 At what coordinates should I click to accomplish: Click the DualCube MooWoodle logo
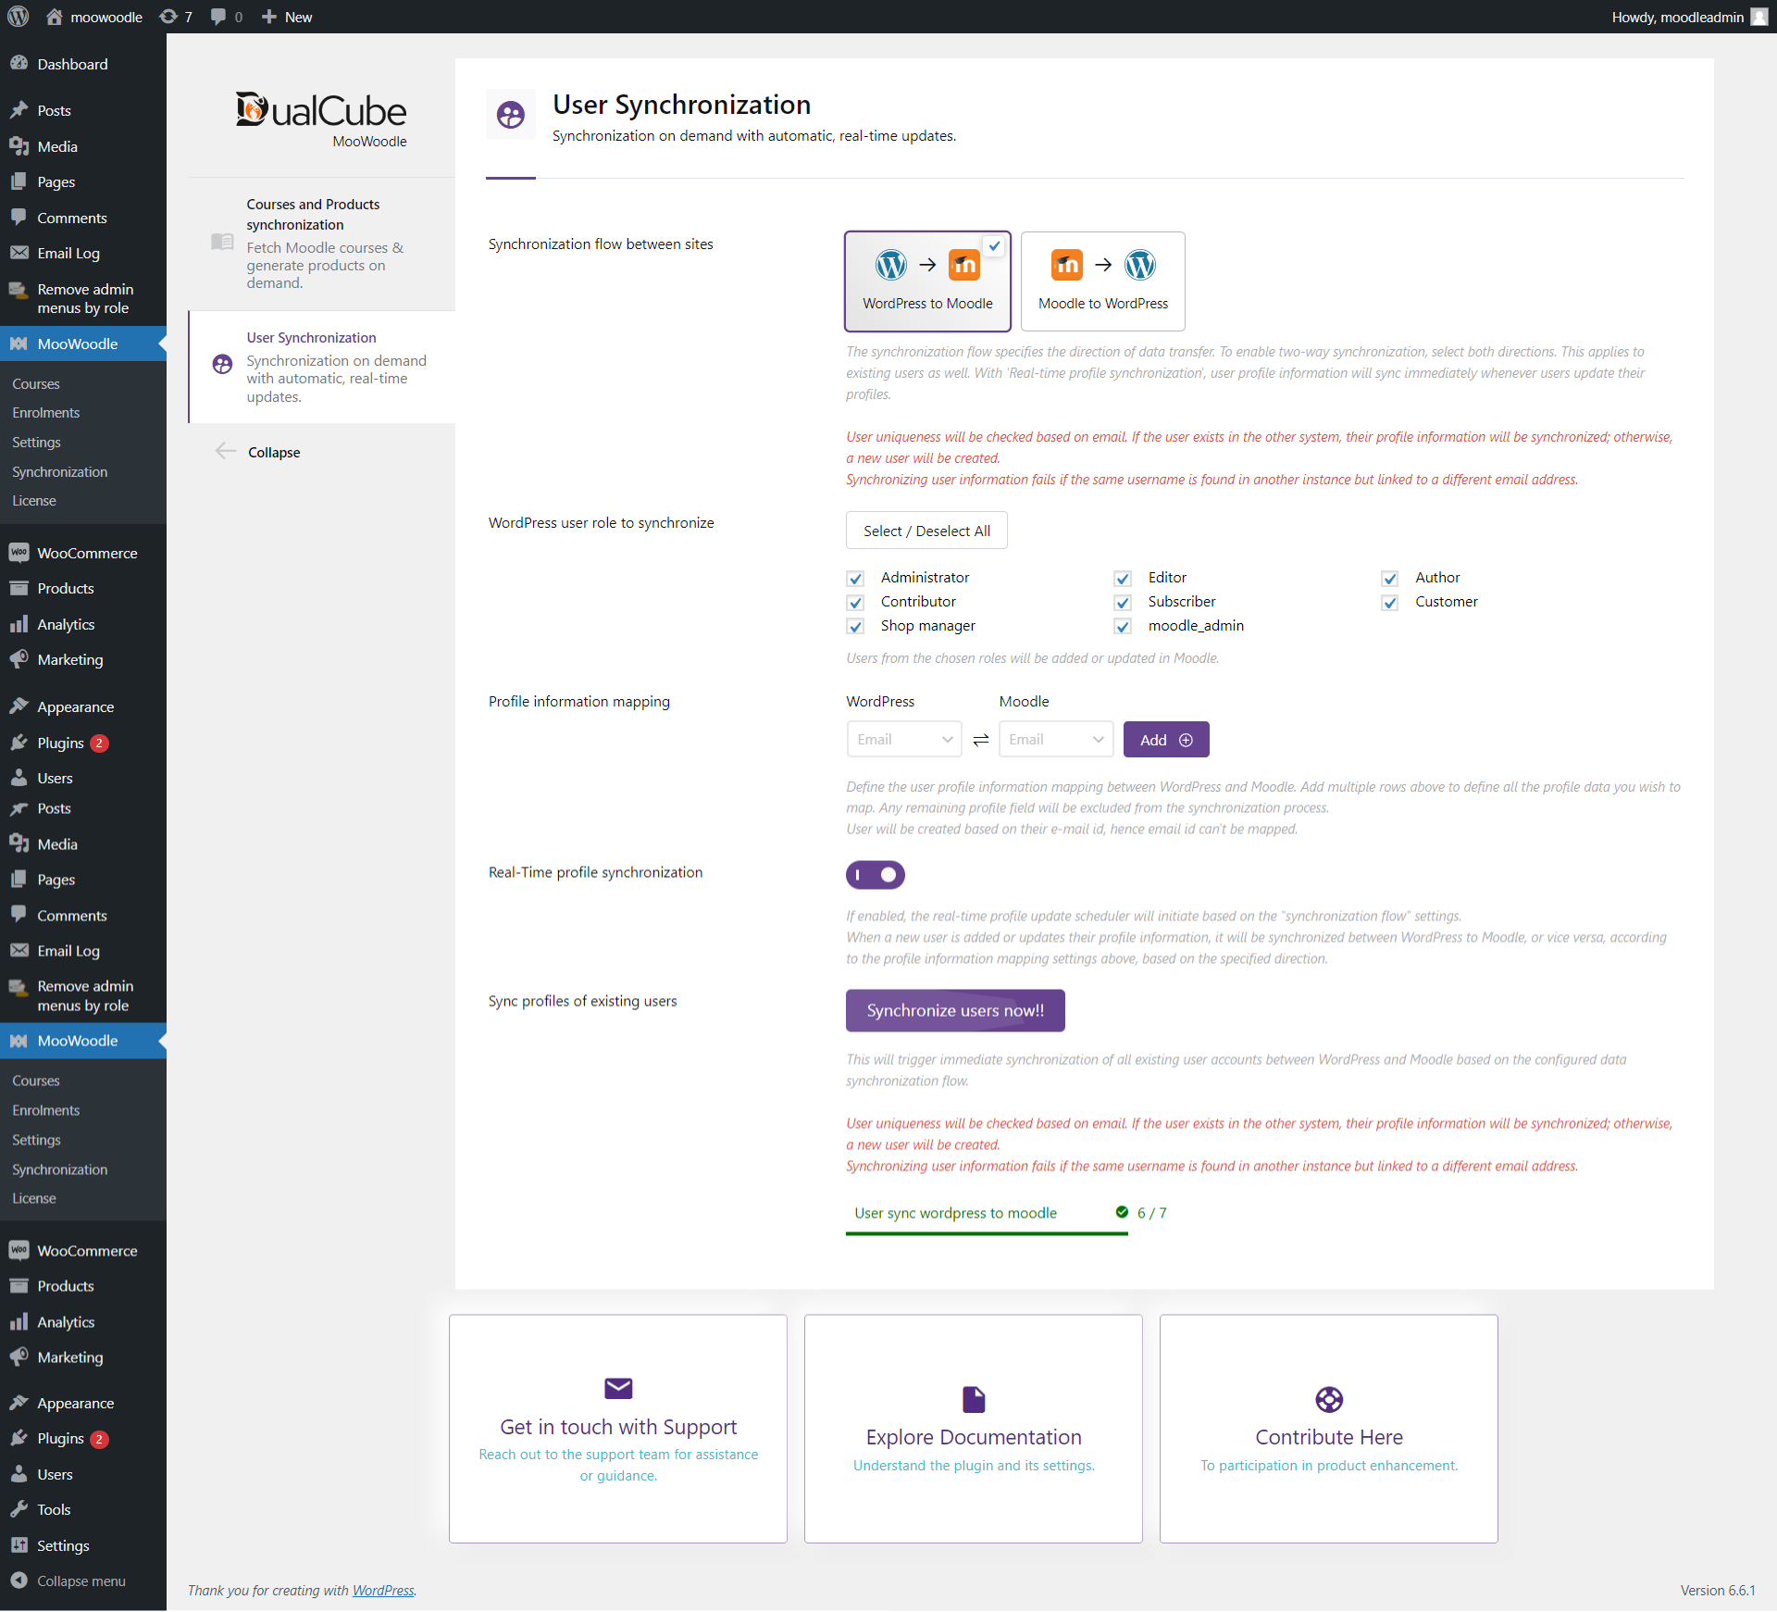pyautogui.click(x=321, y=119)
